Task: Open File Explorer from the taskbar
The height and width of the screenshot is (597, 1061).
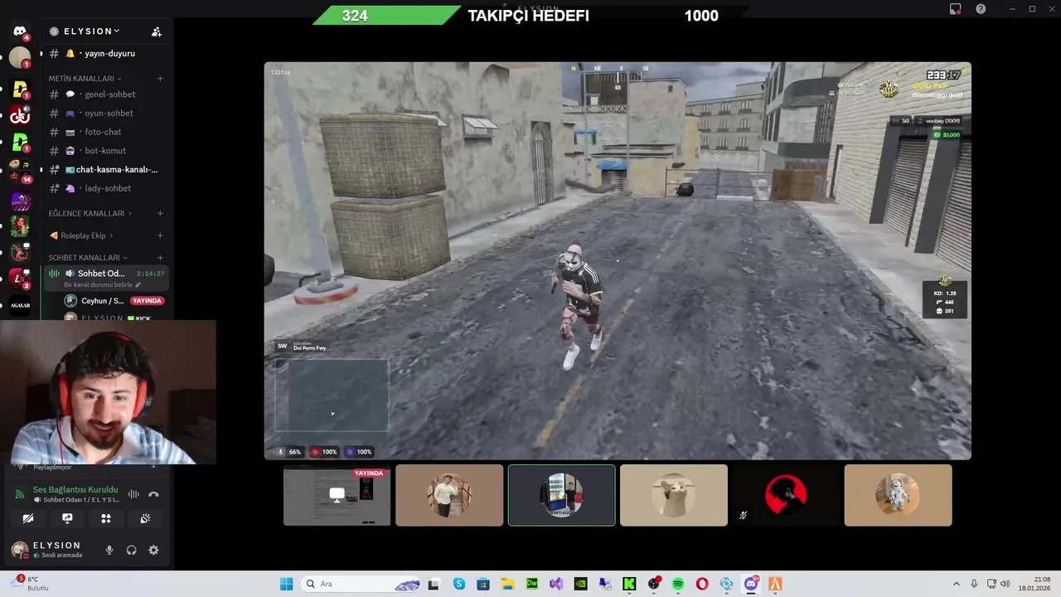Action: 507,584
